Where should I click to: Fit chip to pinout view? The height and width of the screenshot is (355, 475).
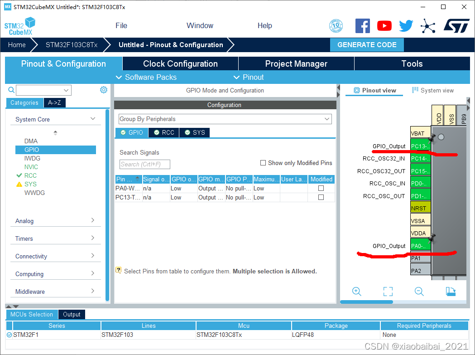tap(388, 291)
